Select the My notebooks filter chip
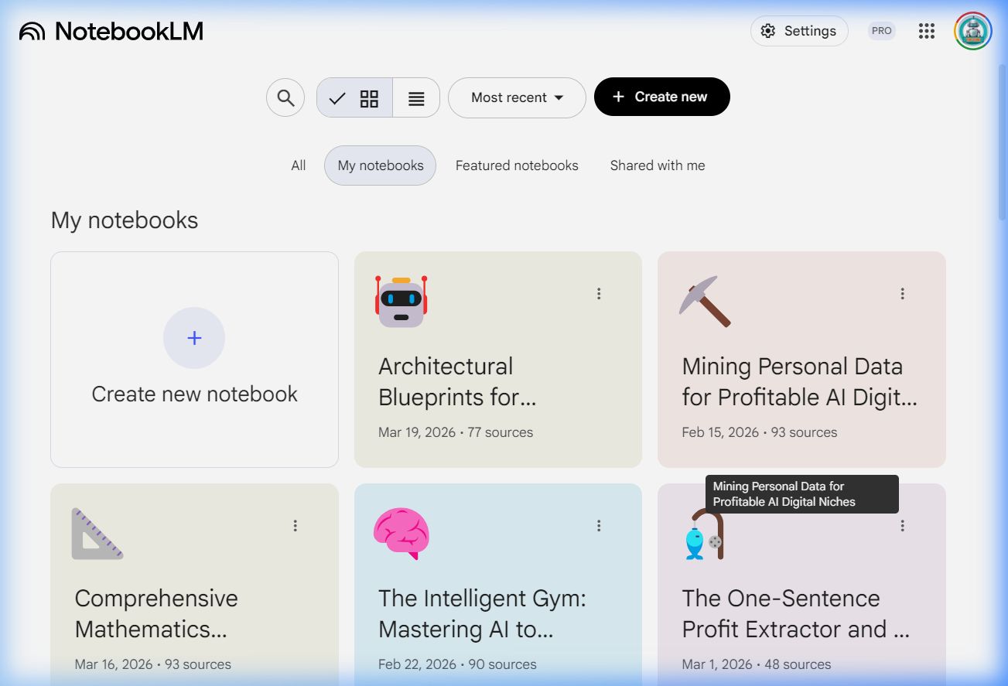The height and width of the screenshot is (686, 1008). (x=380, y=166)
